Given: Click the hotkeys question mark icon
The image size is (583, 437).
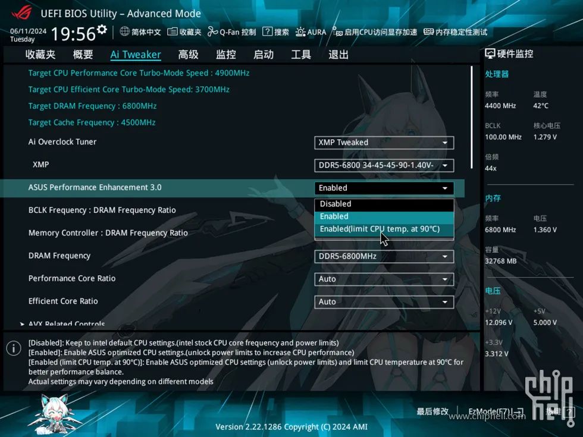Looking at the screenshot, I should [x=569, y=411].
